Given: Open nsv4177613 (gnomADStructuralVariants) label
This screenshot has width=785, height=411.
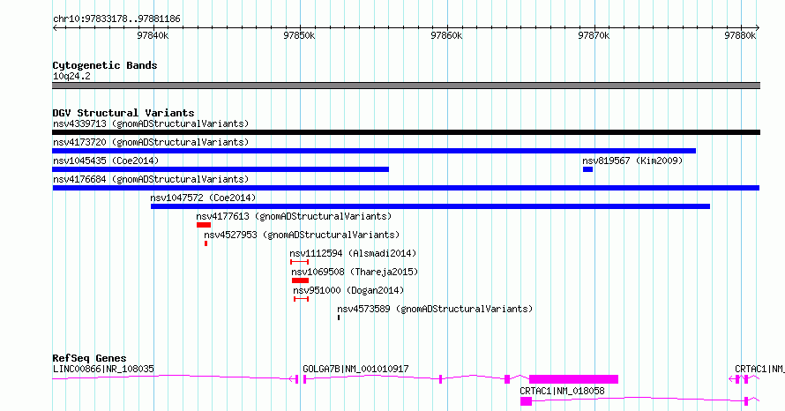Looking at the screenshot, I should coord(294,216).
